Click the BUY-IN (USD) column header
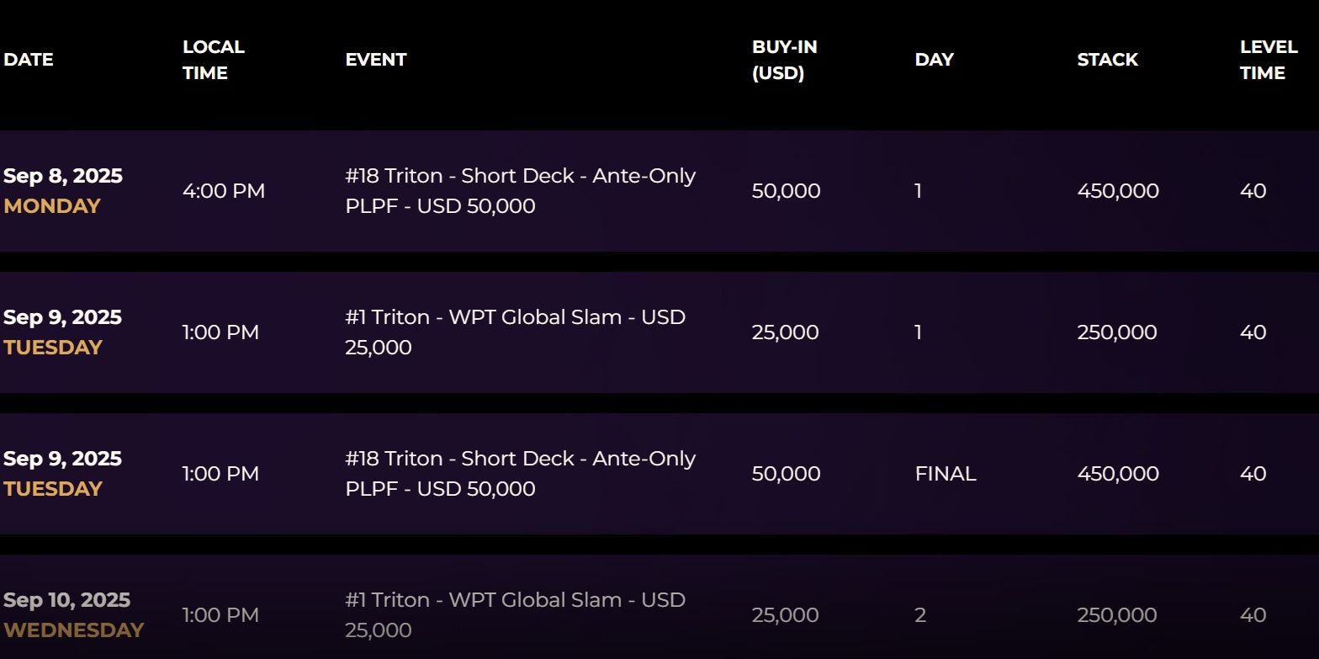The width and height of the screenshot is (1319, 659). [784, 60]
